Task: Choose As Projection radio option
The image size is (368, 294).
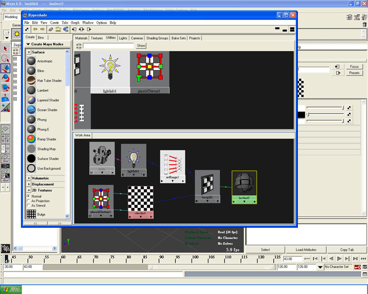Action: coord(28,201)
